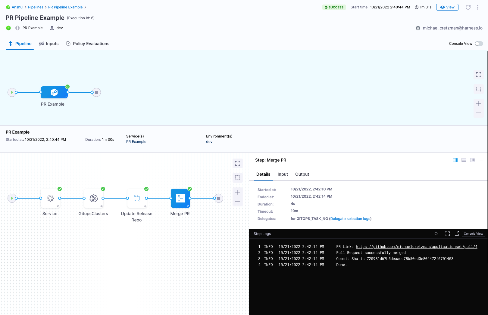Go to Anshul breadcrumb link
The image size is (488, 315).
click(x=17, y=7)
